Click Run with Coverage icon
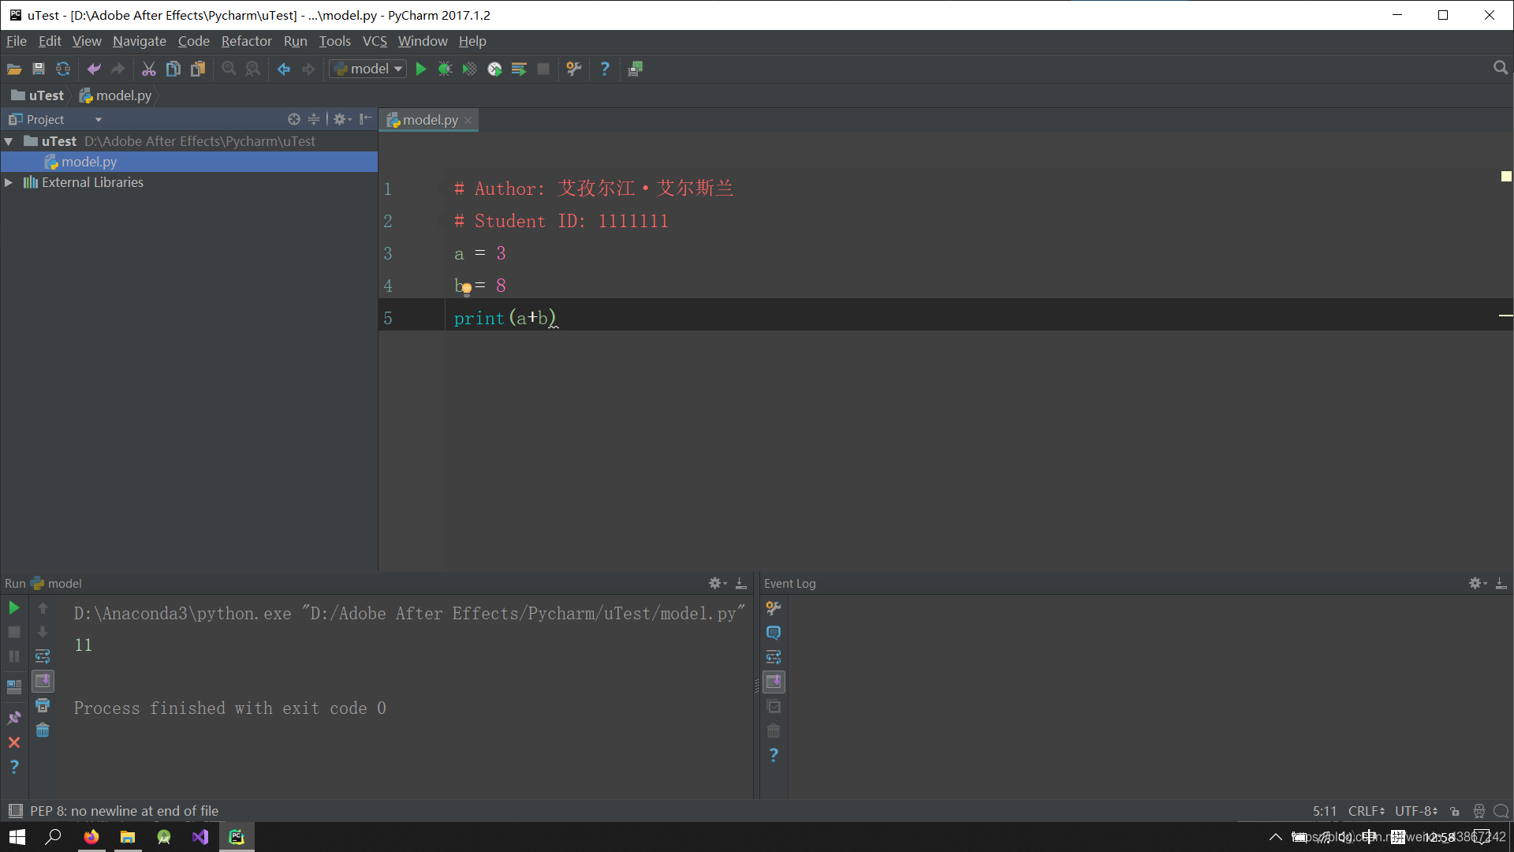The width and height of the screenshot is (1514, 852). pyautogui.click(x=469, y=69)
